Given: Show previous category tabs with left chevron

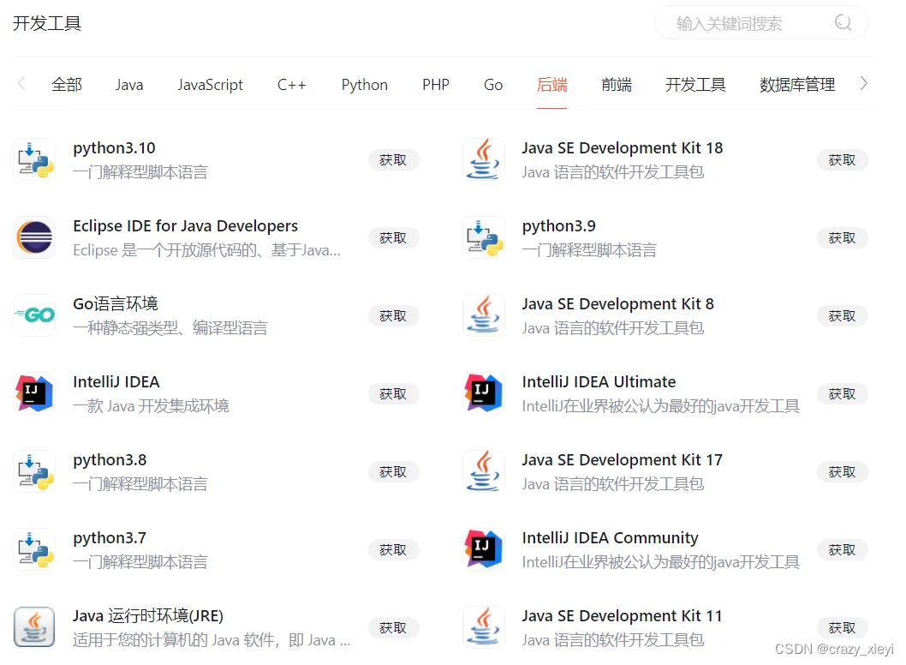Looking at the screenshot, I should pyautogui.click(x=22, y=84).
